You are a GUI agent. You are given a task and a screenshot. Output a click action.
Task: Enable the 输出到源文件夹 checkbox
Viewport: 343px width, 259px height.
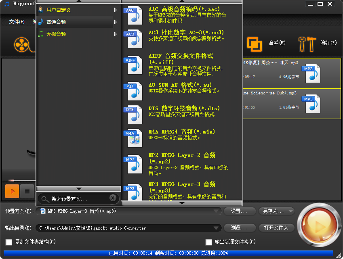pos(208,242)
